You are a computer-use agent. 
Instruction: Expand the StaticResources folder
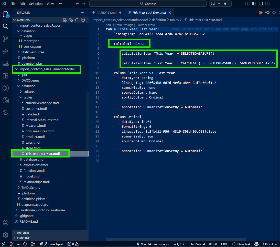point(33,52)
